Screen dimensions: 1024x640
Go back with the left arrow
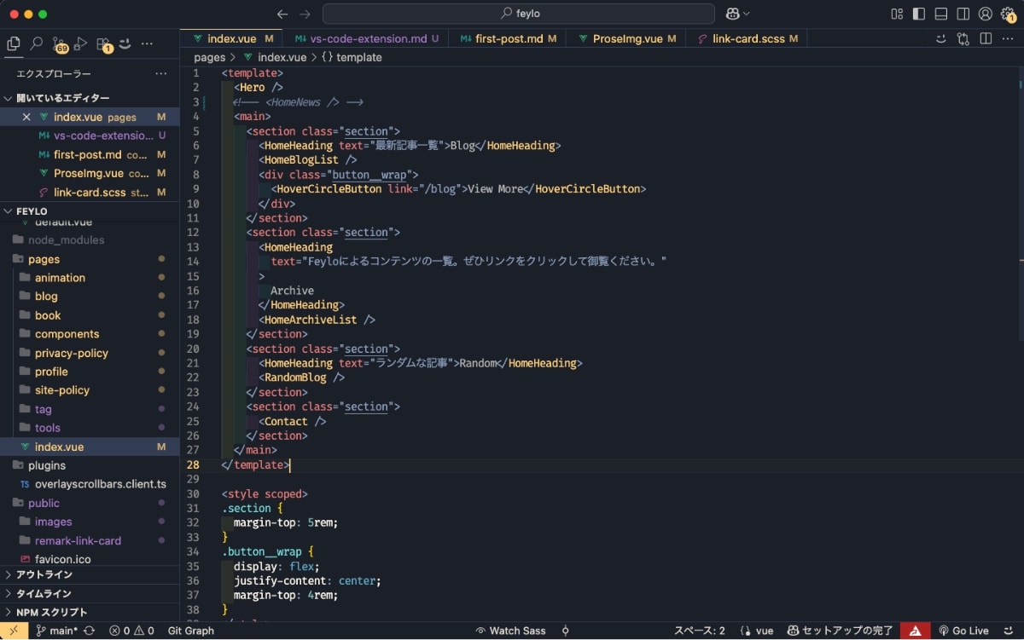coord(282,14)
